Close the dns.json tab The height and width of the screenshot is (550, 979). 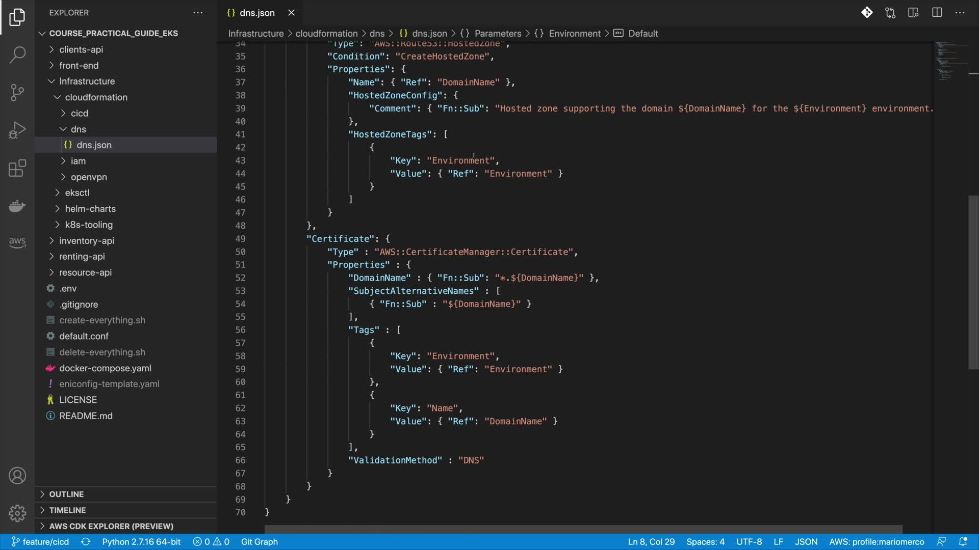[x=291, y=13]
